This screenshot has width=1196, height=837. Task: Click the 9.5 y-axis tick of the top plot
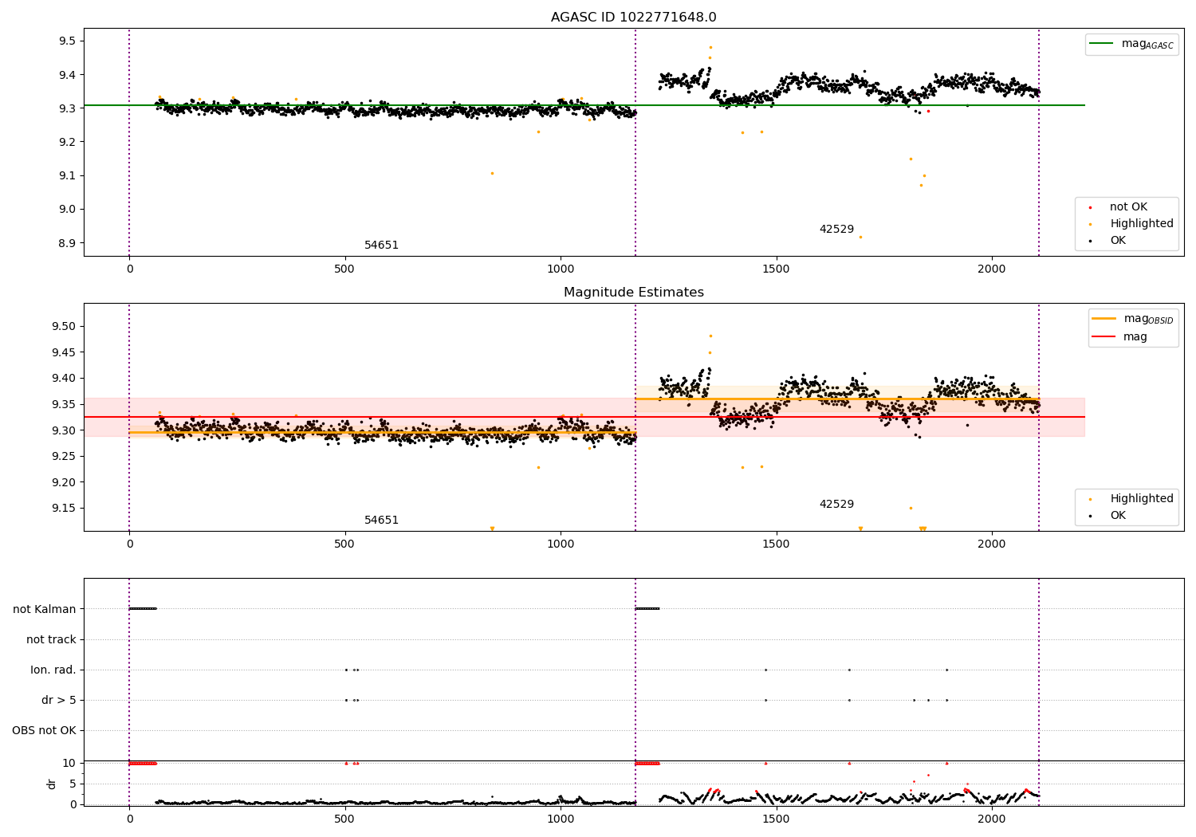(68, 41)
